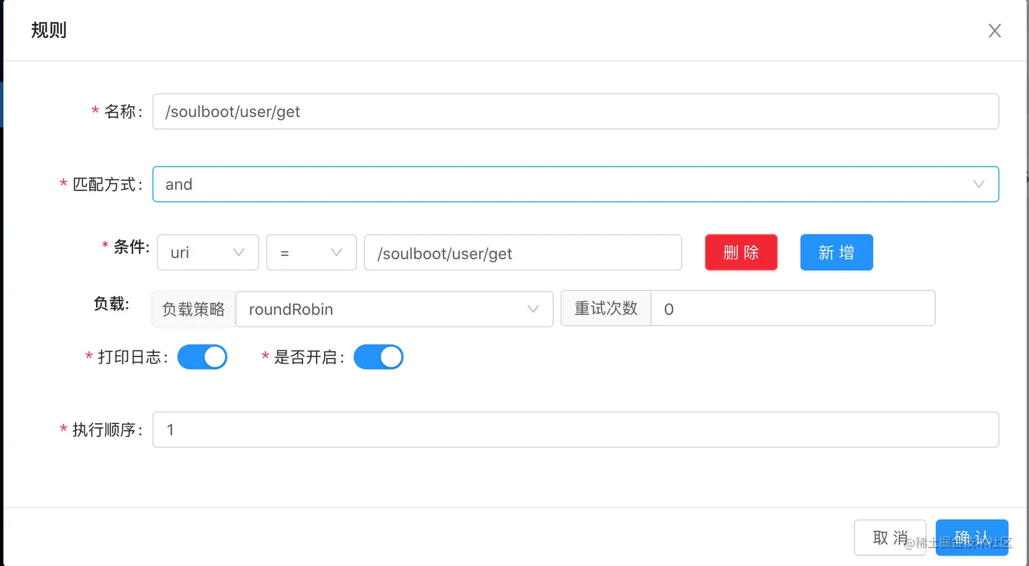
Task: Click the red 删除 button
Action: click(741, 252)
